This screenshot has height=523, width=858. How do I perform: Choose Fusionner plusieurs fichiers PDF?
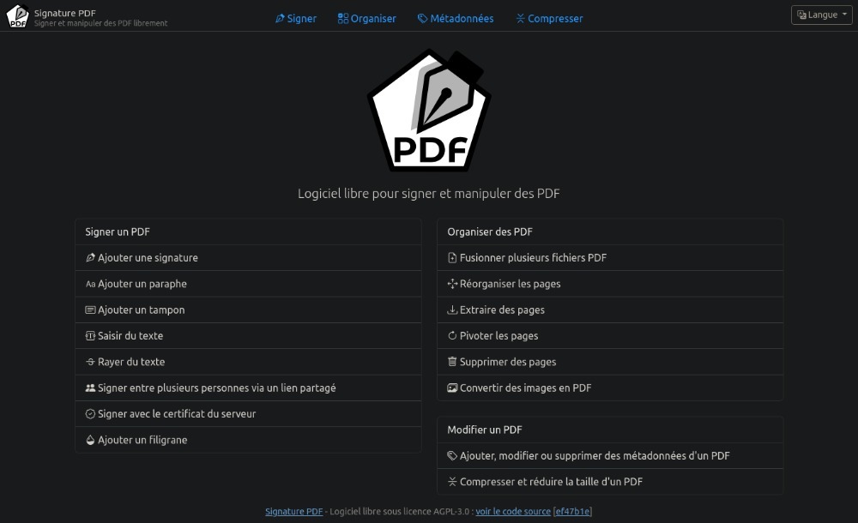pyautogui.click(x=533, y=258)
